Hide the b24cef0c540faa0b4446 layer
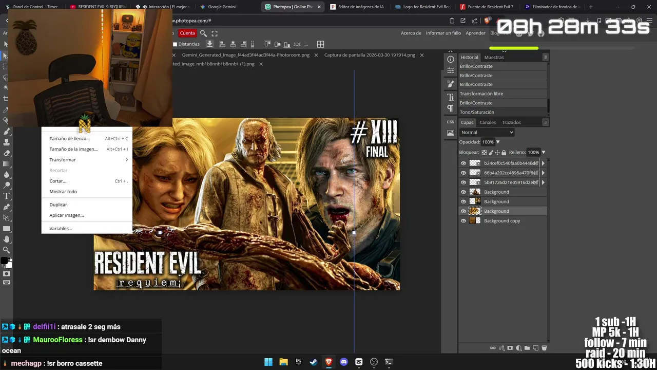Viewport: 657px width, 370px height. tap(463, 163)
